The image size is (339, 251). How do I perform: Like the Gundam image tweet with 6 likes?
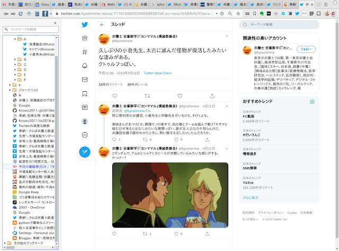[x=176, y=233]
